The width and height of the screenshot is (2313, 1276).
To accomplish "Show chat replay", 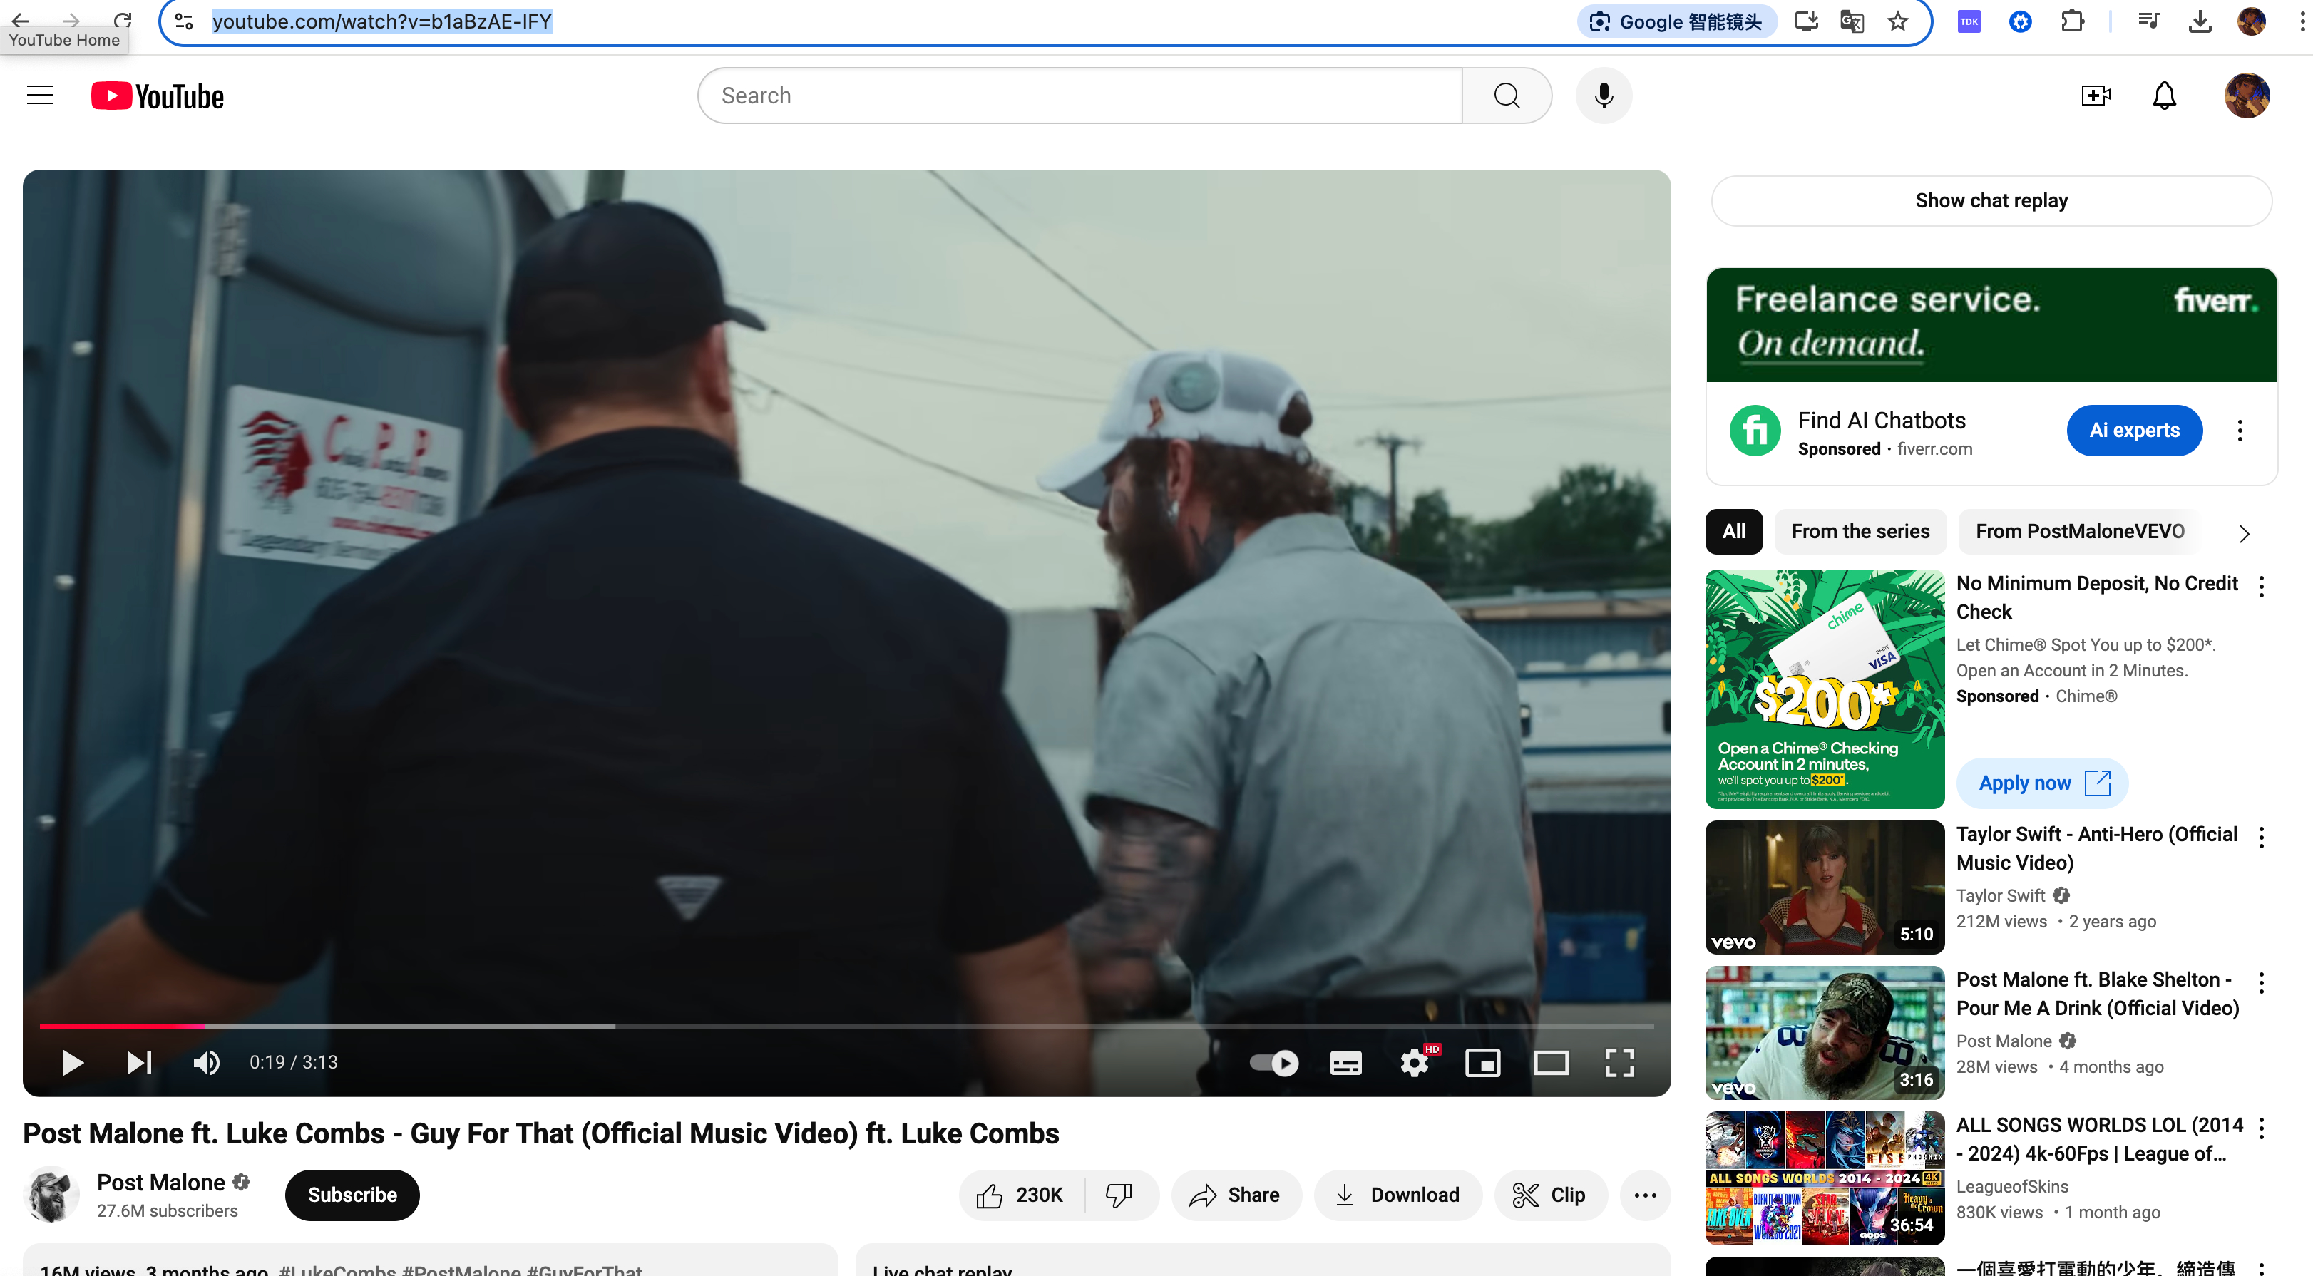I will click(1991, 200).
